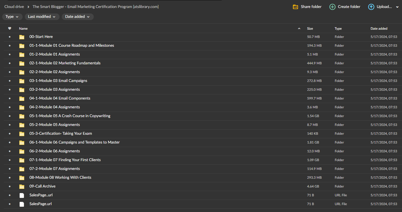Go back to Cloud drive breadcrumb
The image size is (402, 212).
[14, 7]
